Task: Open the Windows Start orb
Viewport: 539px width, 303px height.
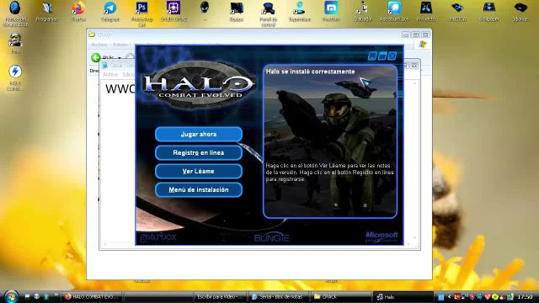Action: tap(11, 296)
